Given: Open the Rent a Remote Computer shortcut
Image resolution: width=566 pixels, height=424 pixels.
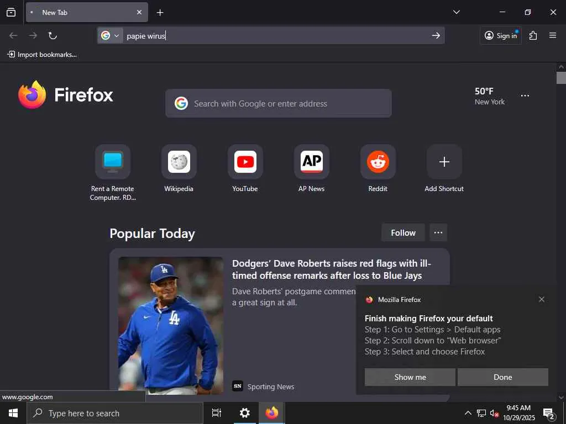Looking at the screenshot, I should [113, 173].
